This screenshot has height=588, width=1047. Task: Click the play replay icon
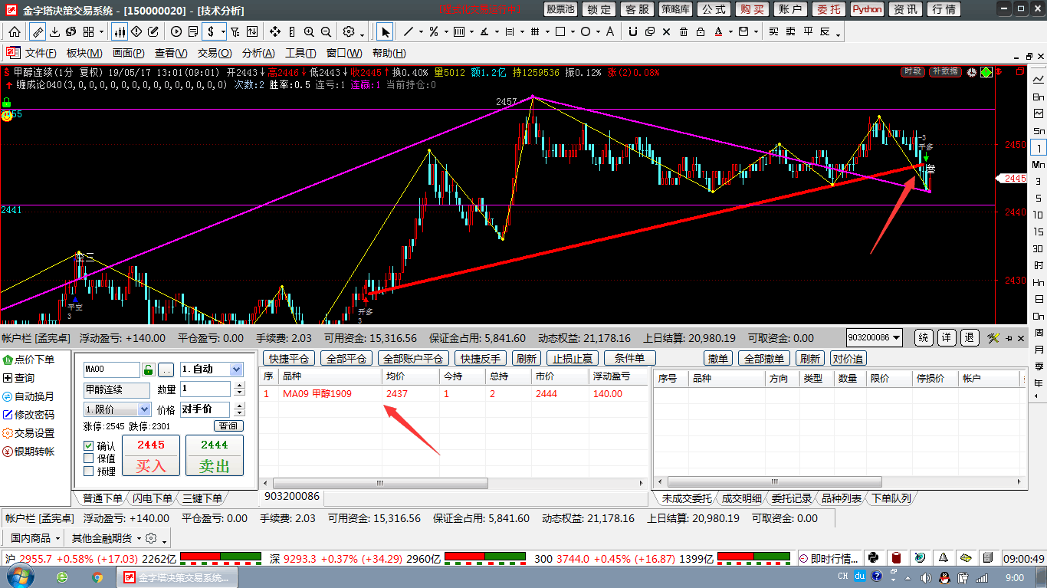tap(176, 32)
